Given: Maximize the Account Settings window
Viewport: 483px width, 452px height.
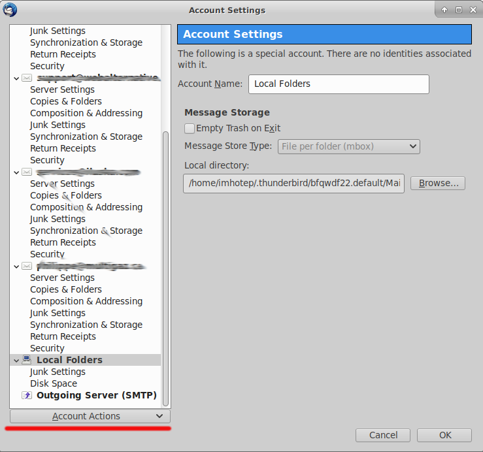Looking at the screenshot, I should 459,10.
